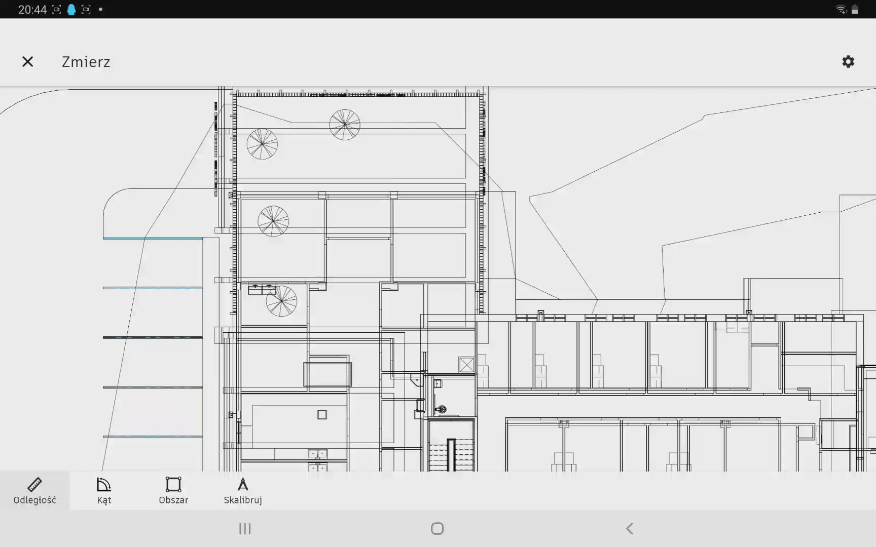
Task: Select the Odległość distance measurement tool
Action: click(34, 491)
